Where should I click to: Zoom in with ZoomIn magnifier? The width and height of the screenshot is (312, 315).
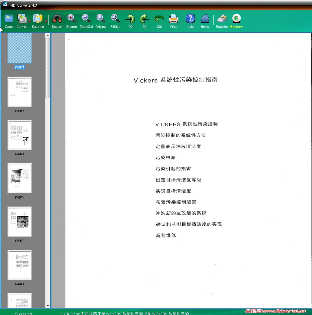click(71, 18)
